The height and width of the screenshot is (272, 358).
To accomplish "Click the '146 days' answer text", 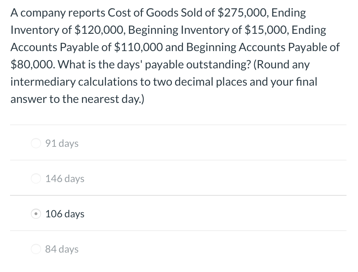I will pos(65,179).
